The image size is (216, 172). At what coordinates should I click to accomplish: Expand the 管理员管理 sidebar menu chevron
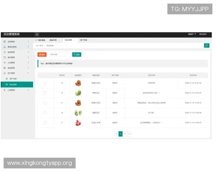pyautogui.click(x=28, y=47)
